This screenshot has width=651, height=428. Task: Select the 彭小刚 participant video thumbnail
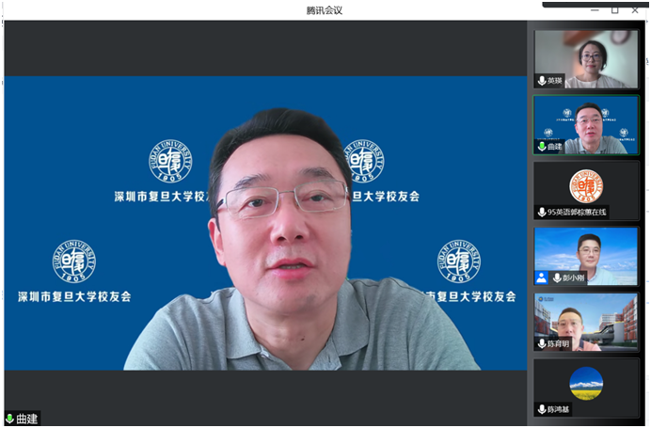click(586, 256)
